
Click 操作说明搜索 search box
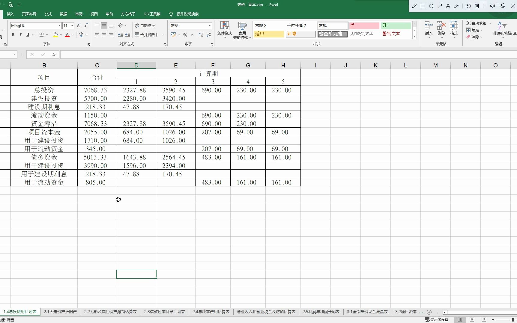coord(187,14)
